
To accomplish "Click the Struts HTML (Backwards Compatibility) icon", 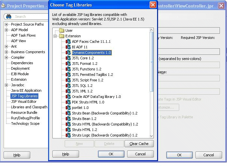I will point(68,124).
